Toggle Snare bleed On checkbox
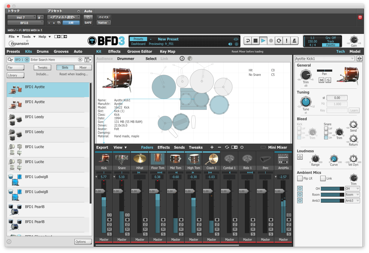 (326, 138)
